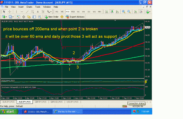Open the Help menu

click(x=56, y=7)
